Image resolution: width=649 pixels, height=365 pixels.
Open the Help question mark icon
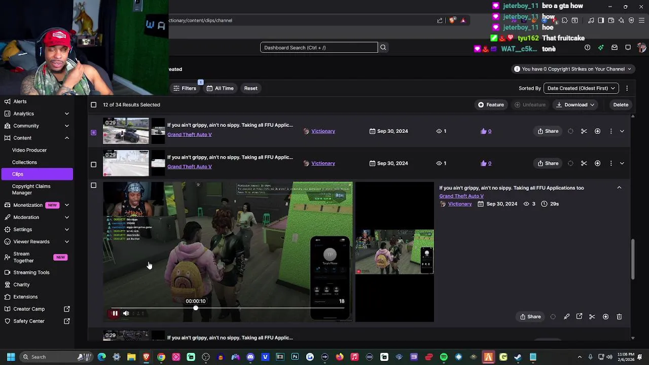tap(587, 48)
